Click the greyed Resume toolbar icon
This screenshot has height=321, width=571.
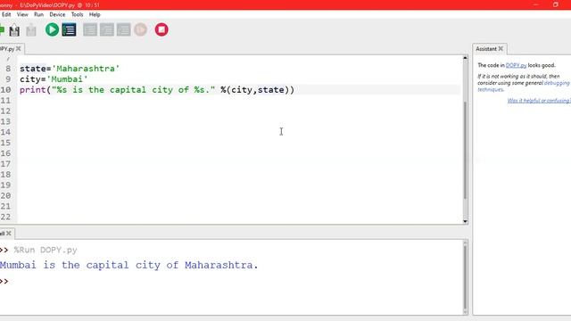point(141,29)
